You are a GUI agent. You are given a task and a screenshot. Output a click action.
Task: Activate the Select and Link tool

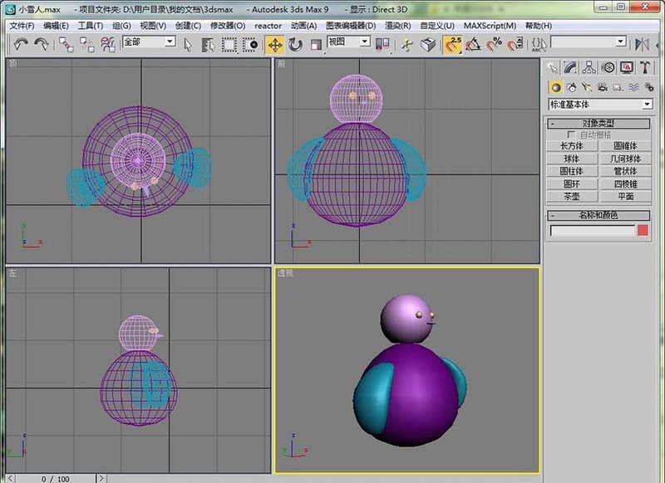pos(66,44)
